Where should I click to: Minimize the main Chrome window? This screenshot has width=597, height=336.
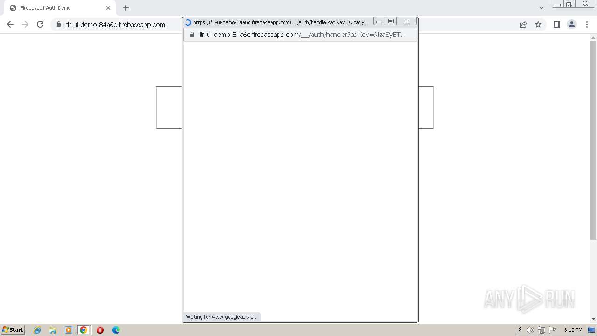coord(558,4)
